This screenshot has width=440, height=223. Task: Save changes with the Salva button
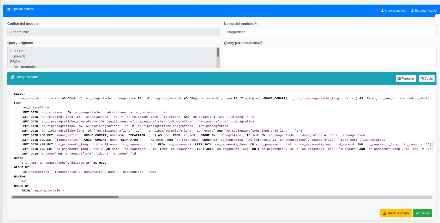(422, 213)
